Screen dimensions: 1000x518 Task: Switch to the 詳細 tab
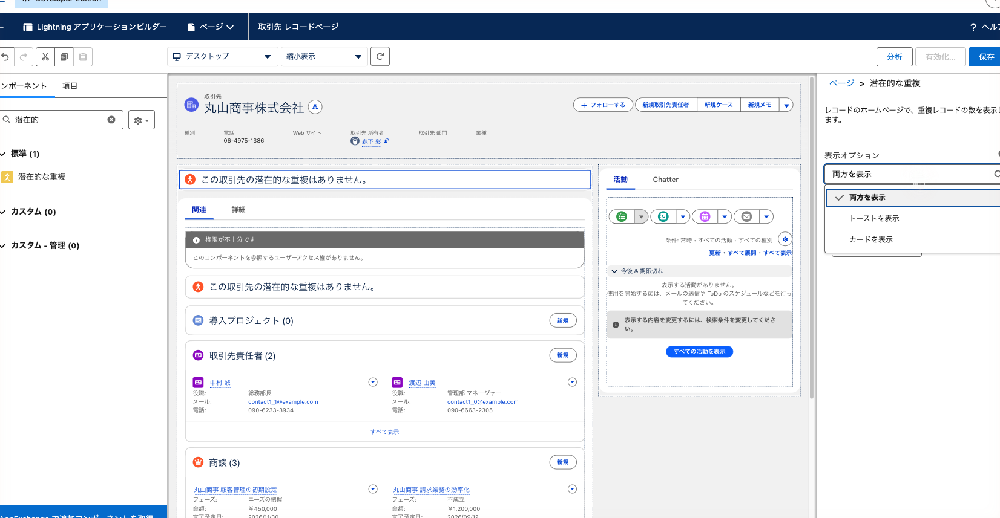click(x=238, y=210)
